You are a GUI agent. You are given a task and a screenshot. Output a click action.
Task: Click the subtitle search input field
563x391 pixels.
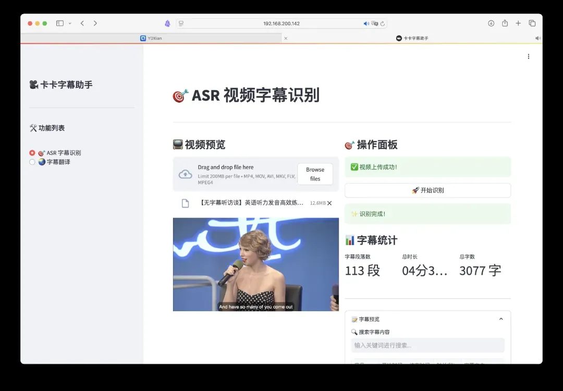pyautogui.click(x=427, y=345)
